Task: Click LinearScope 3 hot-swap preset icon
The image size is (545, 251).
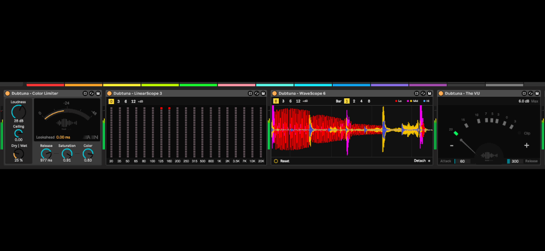Action: pyautogui.click(x=256, y=93)
